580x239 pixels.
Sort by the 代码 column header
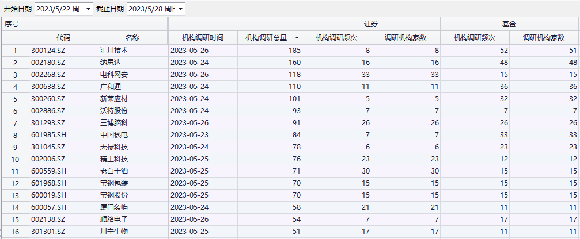(63, 38)
